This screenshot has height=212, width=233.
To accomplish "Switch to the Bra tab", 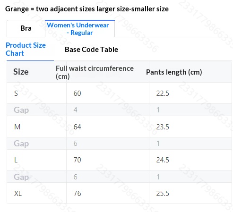I will pyautogui.click(x=26, y=28).
